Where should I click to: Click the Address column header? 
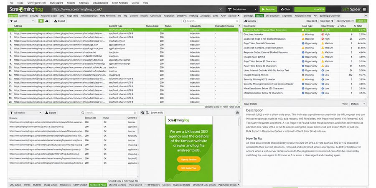(x=60, y=25)
